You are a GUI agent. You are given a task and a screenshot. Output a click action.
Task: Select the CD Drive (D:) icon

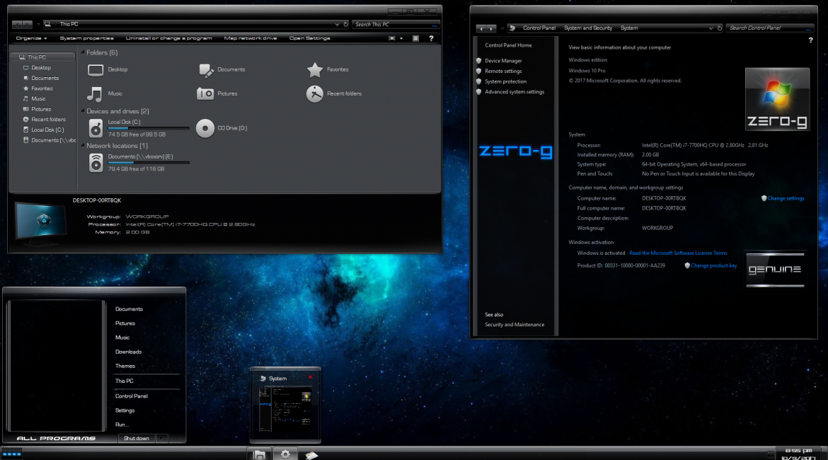[x=205, y=128]
